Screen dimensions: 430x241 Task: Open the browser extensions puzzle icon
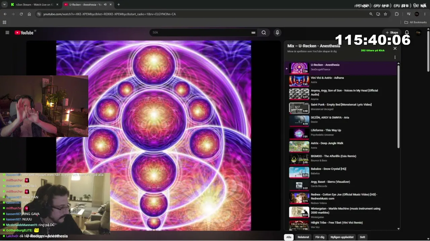coord(397,14)
